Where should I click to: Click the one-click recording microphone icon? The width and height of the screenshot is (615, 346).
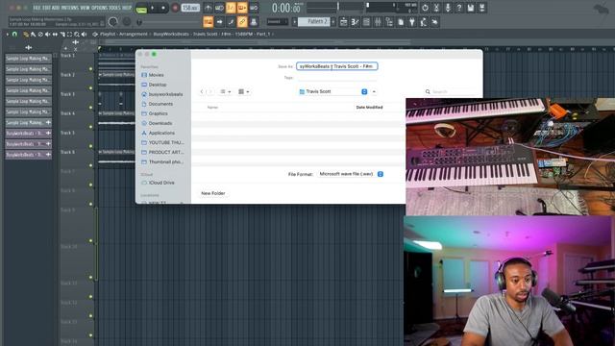pos(448,8)
